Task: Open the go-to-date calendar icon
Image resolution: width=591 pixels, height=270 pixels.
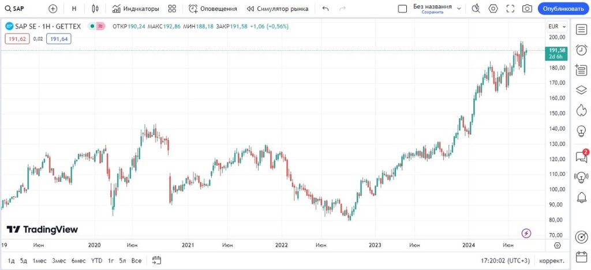Action: click(156, 260)
